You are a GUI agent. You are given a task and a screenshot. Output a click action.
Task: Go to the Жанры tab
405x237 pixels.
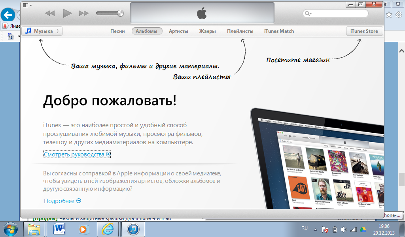[207, 31]
